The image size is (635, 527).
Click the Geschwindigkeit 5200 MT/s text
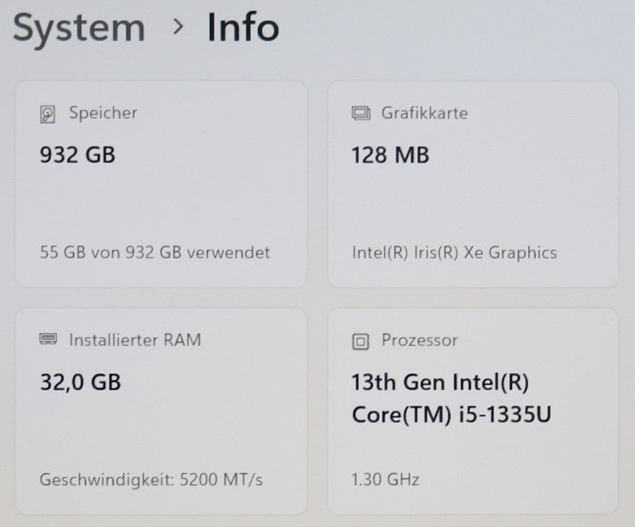[x=151, y=479]
